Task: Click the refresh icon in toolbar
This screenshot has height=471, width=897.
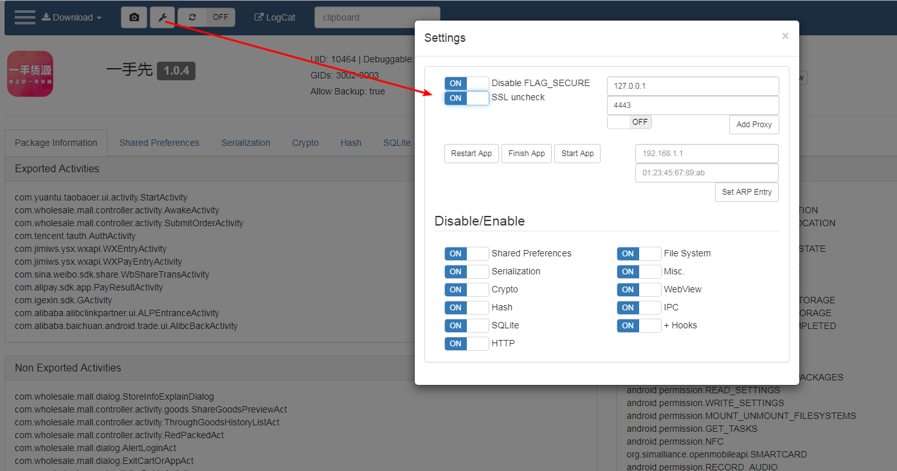Action: [192, 17]
